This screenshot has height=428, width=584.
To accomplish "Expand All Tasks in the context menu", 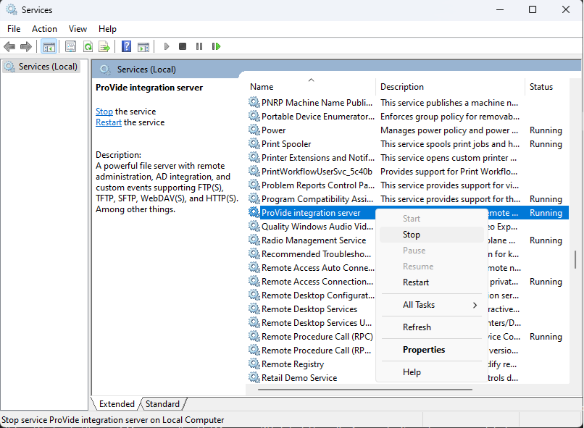I will click(417, 305).
